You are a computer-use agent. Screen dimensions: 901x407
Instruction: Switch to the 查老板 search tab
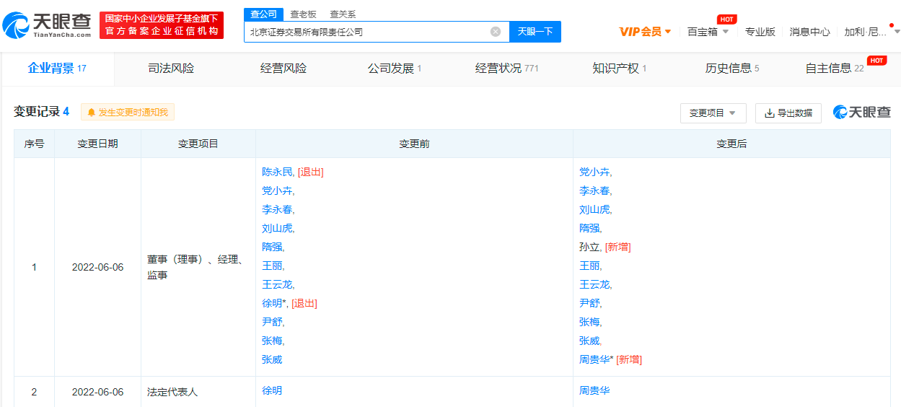tap(303, 14)
